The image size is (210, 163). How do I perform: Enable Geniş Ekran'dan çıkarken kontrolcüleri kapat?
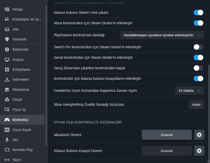tap(198, 68)
